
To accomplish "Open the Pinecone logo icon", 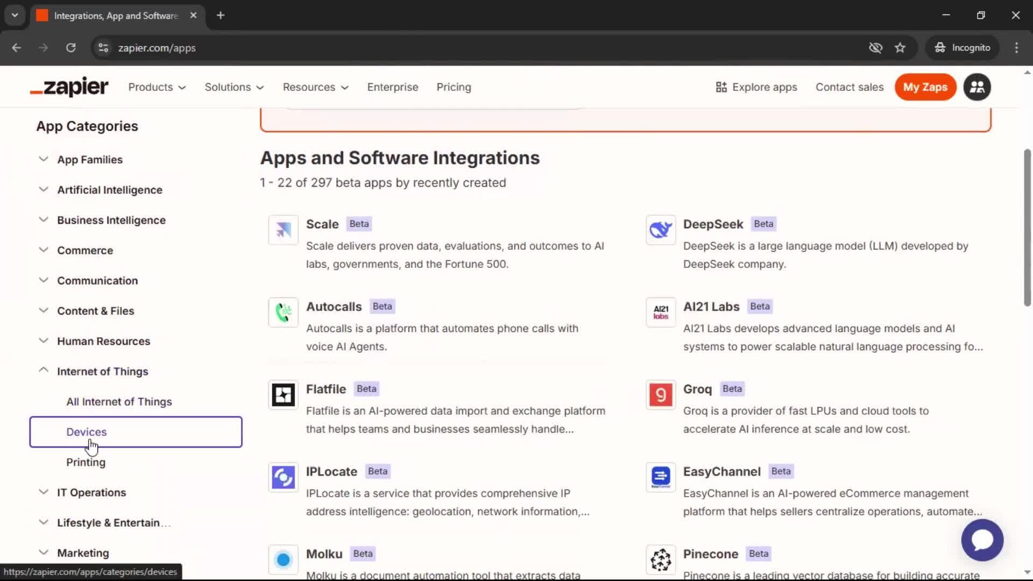I will [x=660, y=559].
